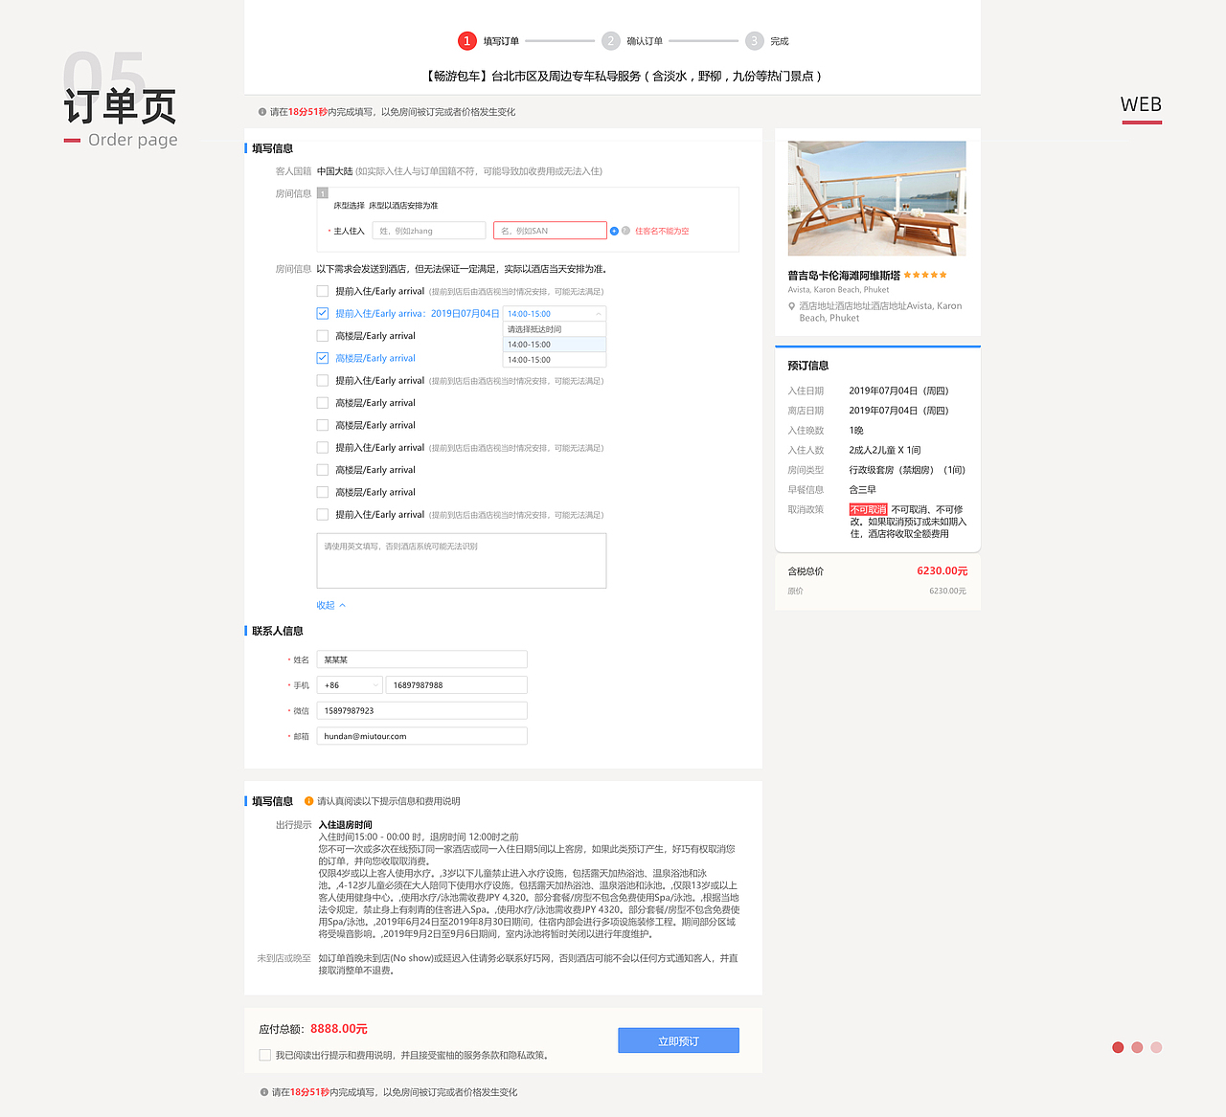
Task: Click 入住日期 value 2019年07月04日（周四）
Action: [898, 391]
